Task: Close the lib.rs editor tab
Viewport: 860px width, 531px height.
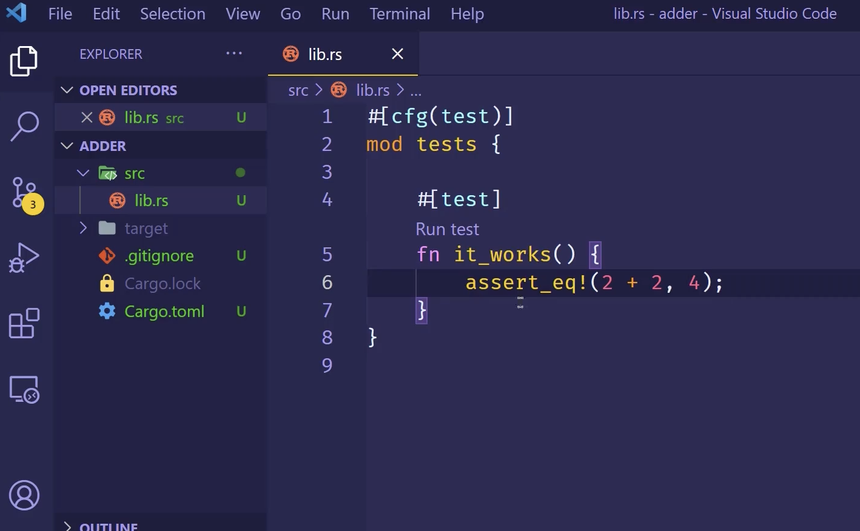Action: point(397,54)
